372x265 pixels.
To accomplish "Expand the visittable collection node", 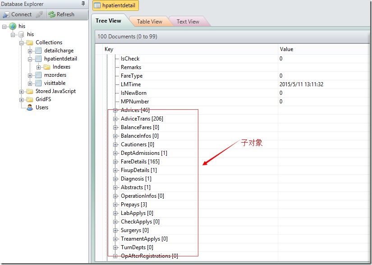I will (x=30, y=83).
